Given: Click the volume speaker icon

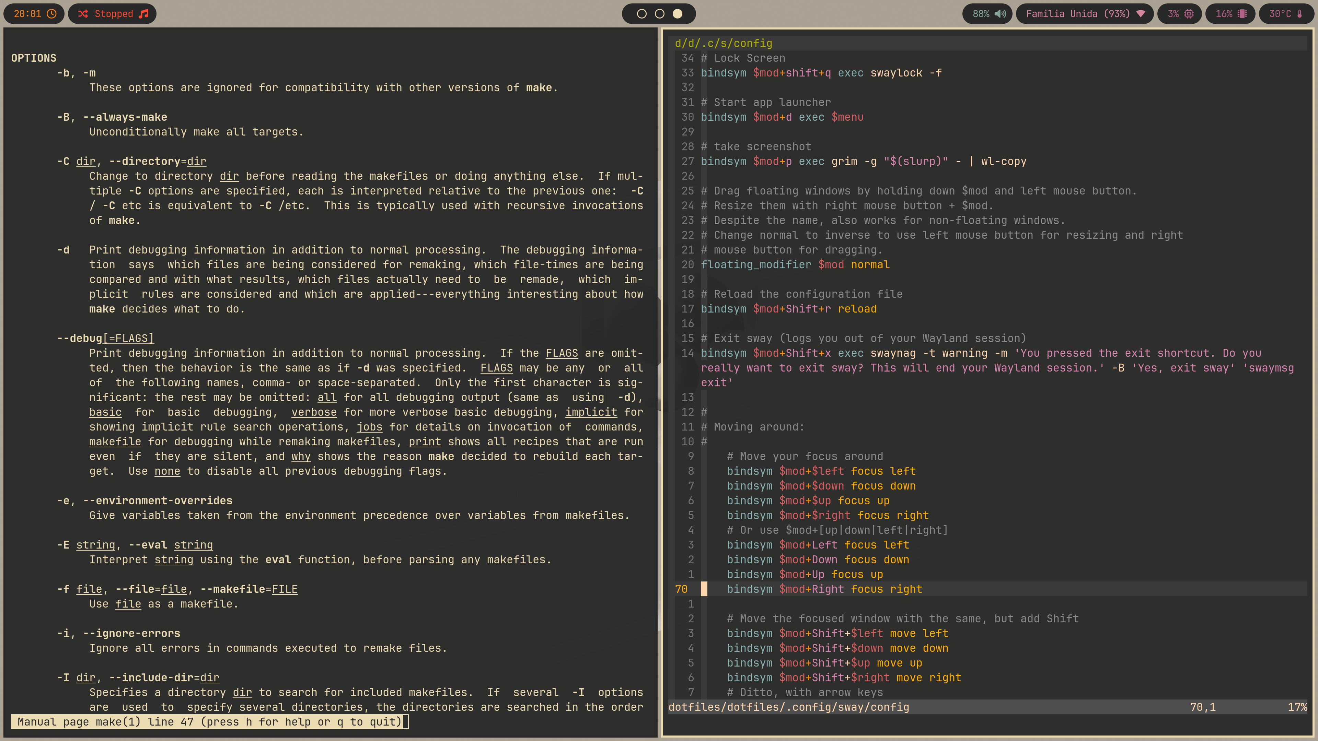Looking at the screenshot, I should tap(1000, 14).
